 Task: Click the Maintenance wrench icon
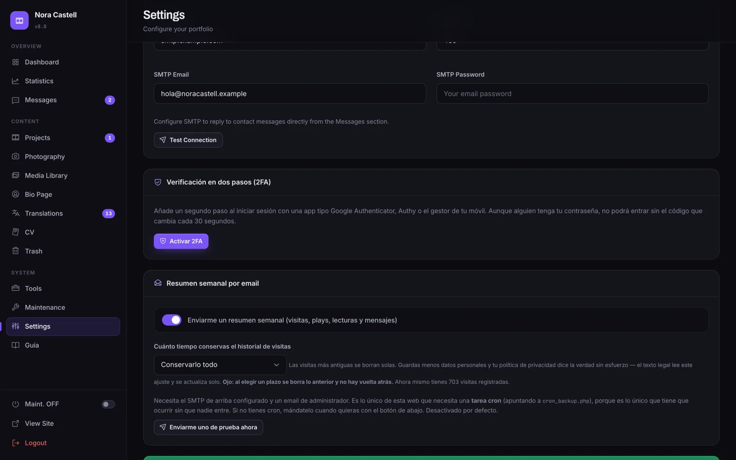pos(15,307)
